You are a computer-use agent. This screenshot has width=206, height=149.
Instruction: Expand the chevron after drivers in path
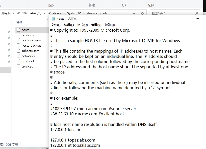(100, 13)
